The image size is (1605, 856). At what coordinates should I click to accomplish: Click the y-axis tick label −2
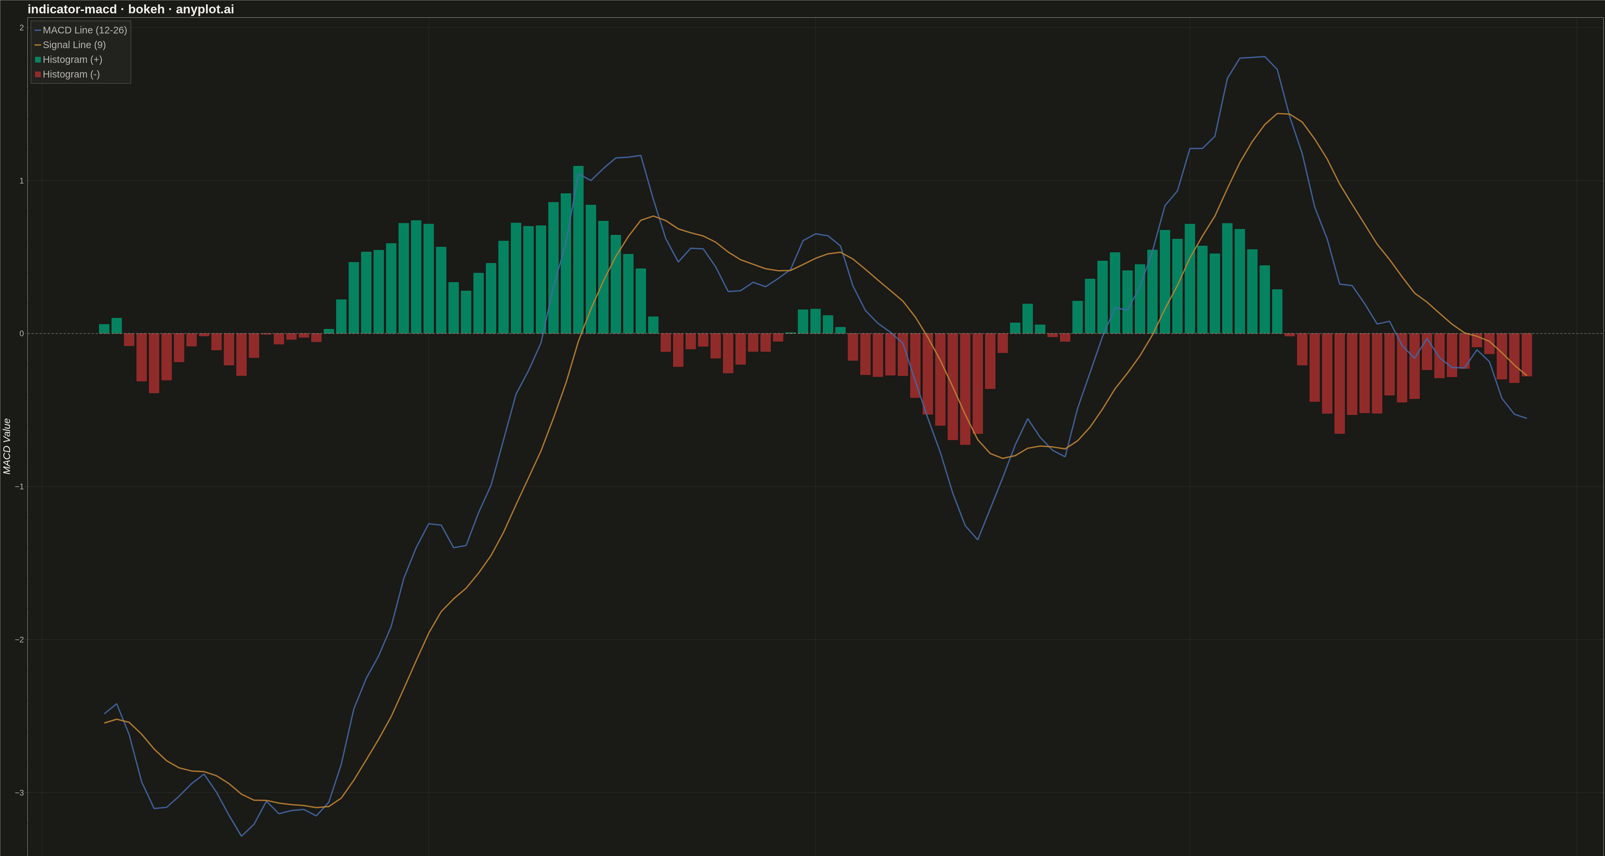coord(19,640)
